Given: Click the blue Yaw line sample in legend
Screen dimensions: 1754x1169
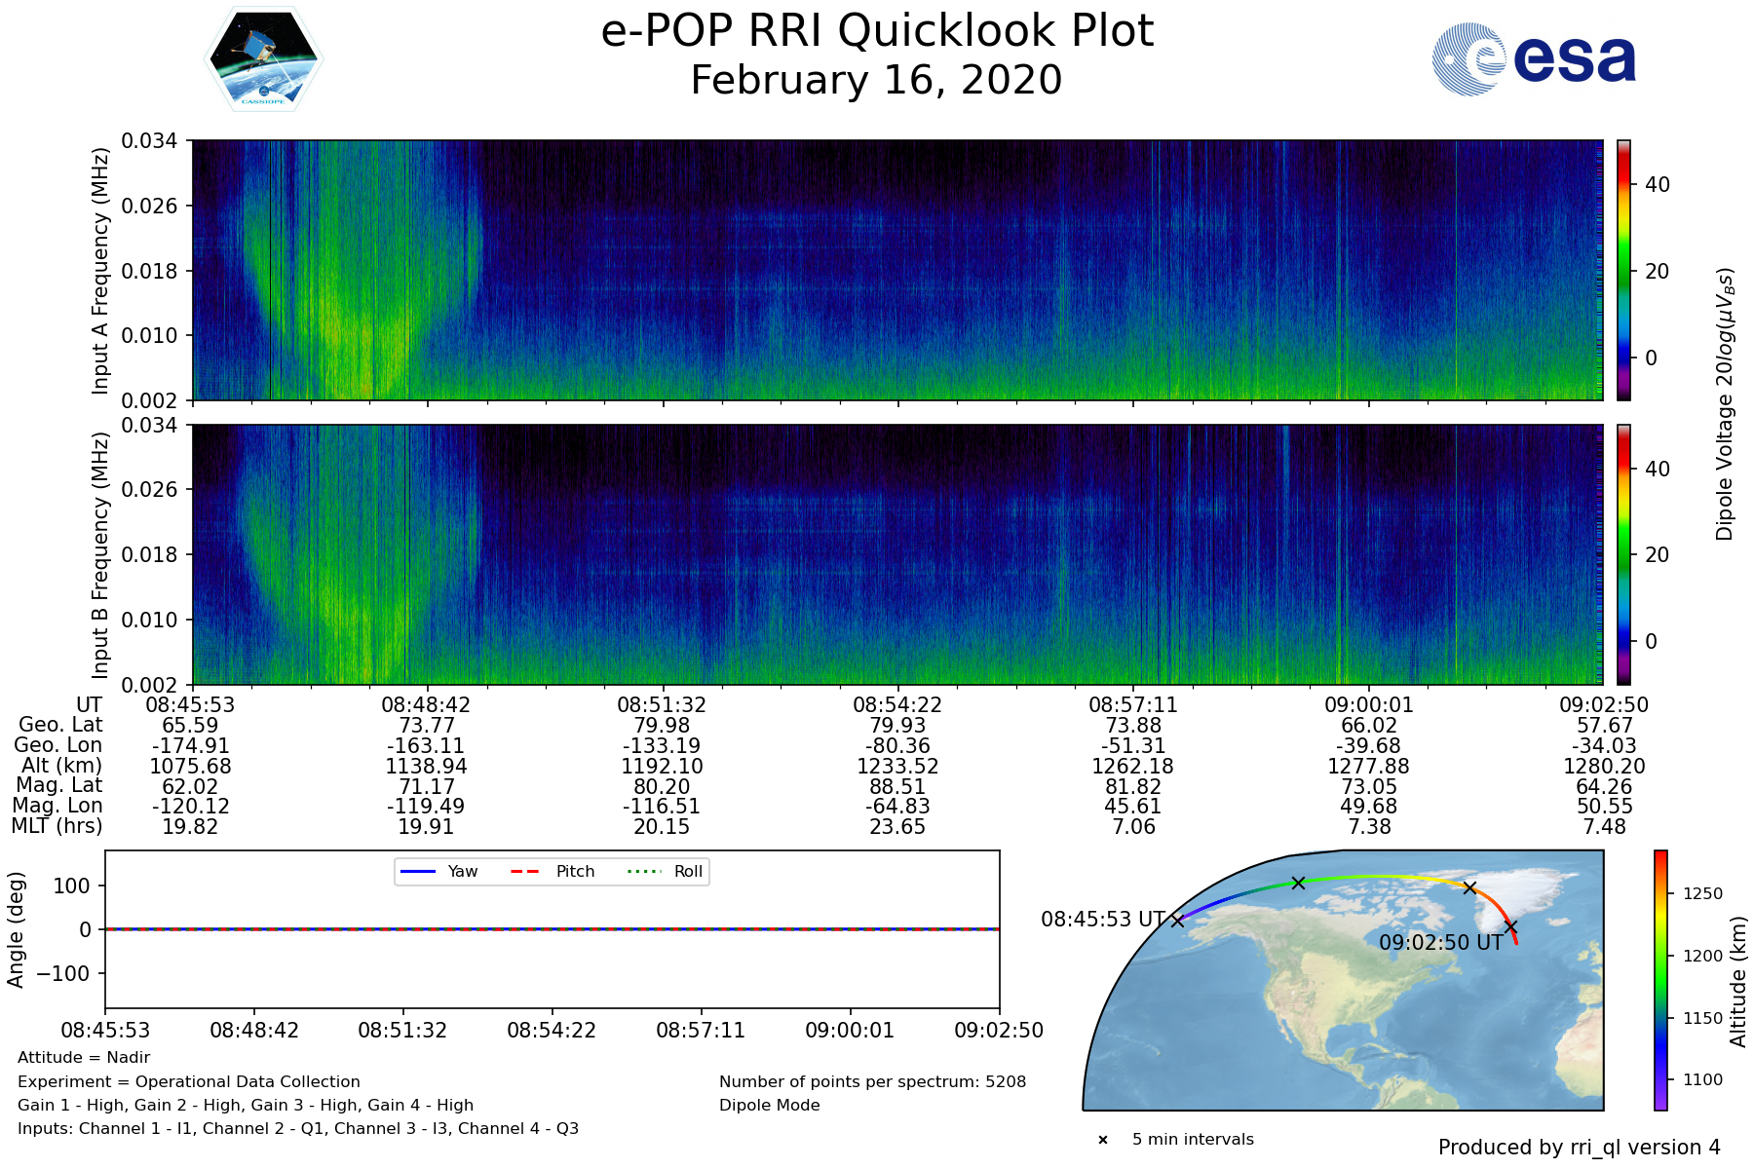Looking at the screenshot, I should click(418, 871).
